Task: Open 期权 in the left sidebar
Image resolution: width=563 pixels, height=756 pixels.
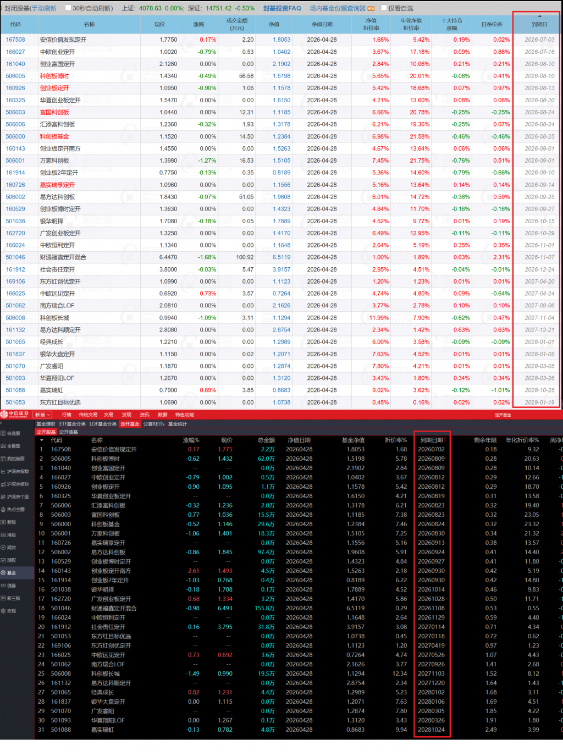Action: [9, 560]
